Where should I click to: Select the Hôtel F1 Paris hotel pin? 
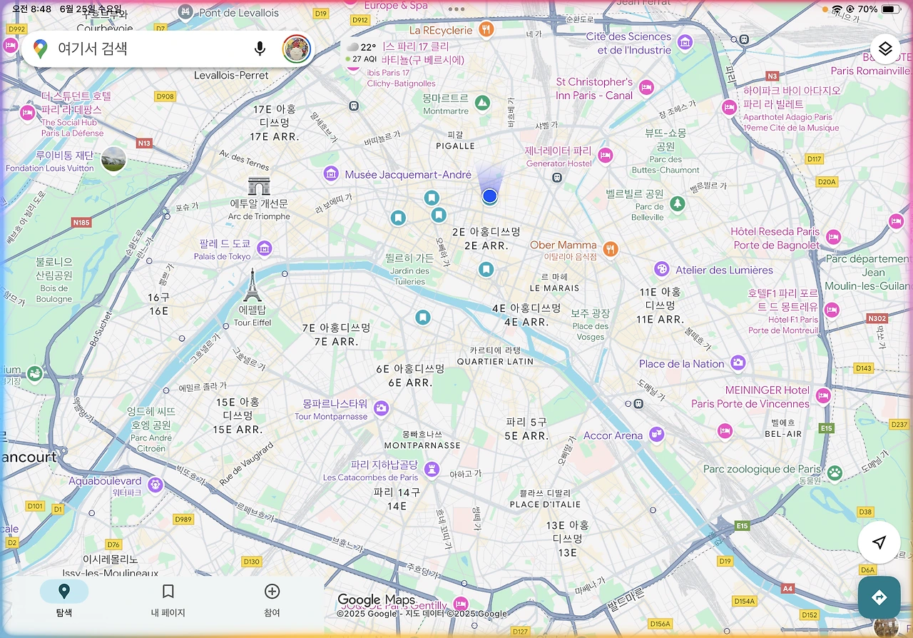(x=831, y=310)
